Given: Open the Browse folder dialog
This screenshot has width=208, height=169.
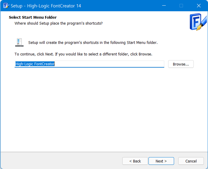Looking at the screenshot, I should (x=181, y=64).
